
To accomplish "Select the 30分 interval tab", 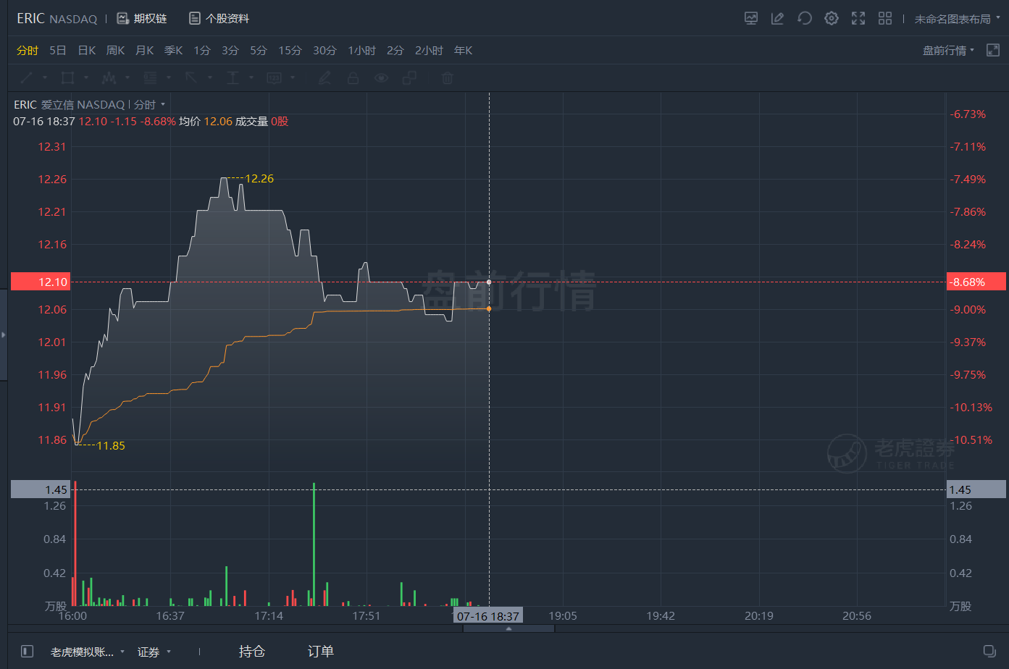I will [x=325, y=50].
